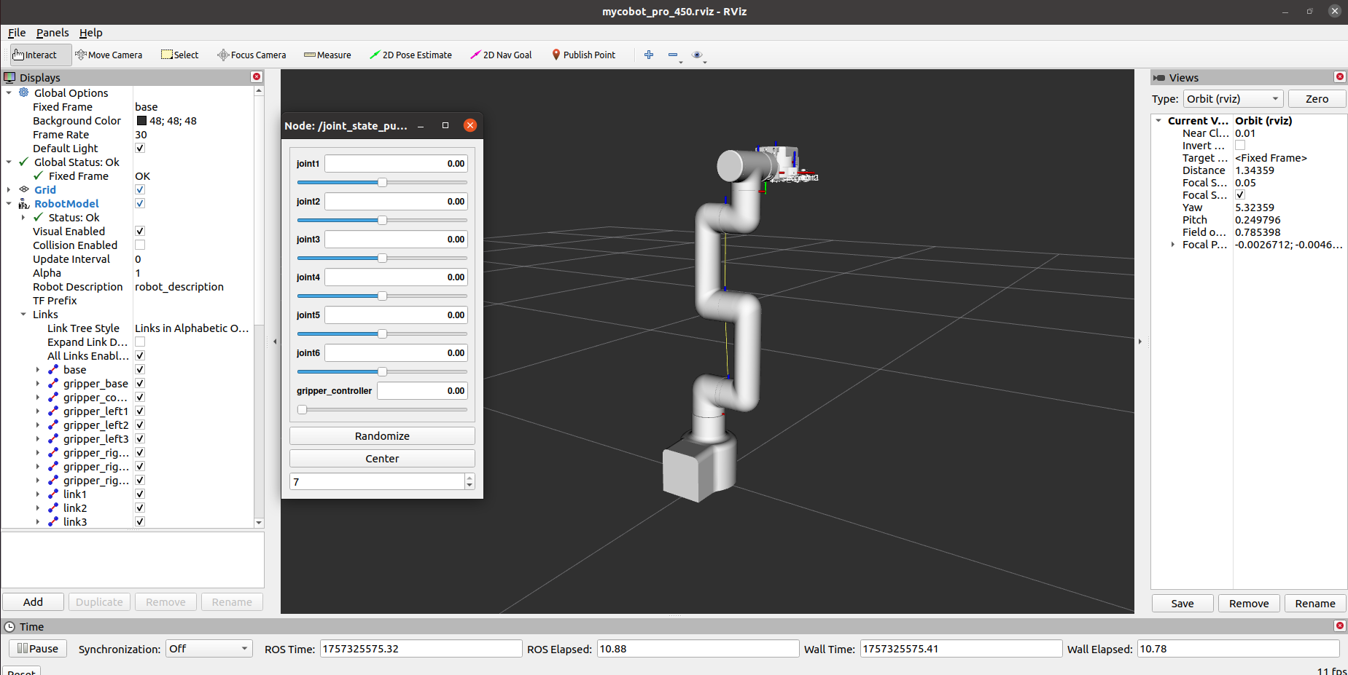Pick the Measure tool
The height and width of the screenshot is (675, 1348).
tap(327, 55)
